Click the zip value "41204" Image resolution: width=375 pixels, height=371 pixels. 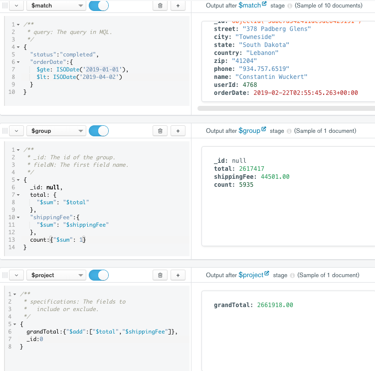[x=244, y=61]
